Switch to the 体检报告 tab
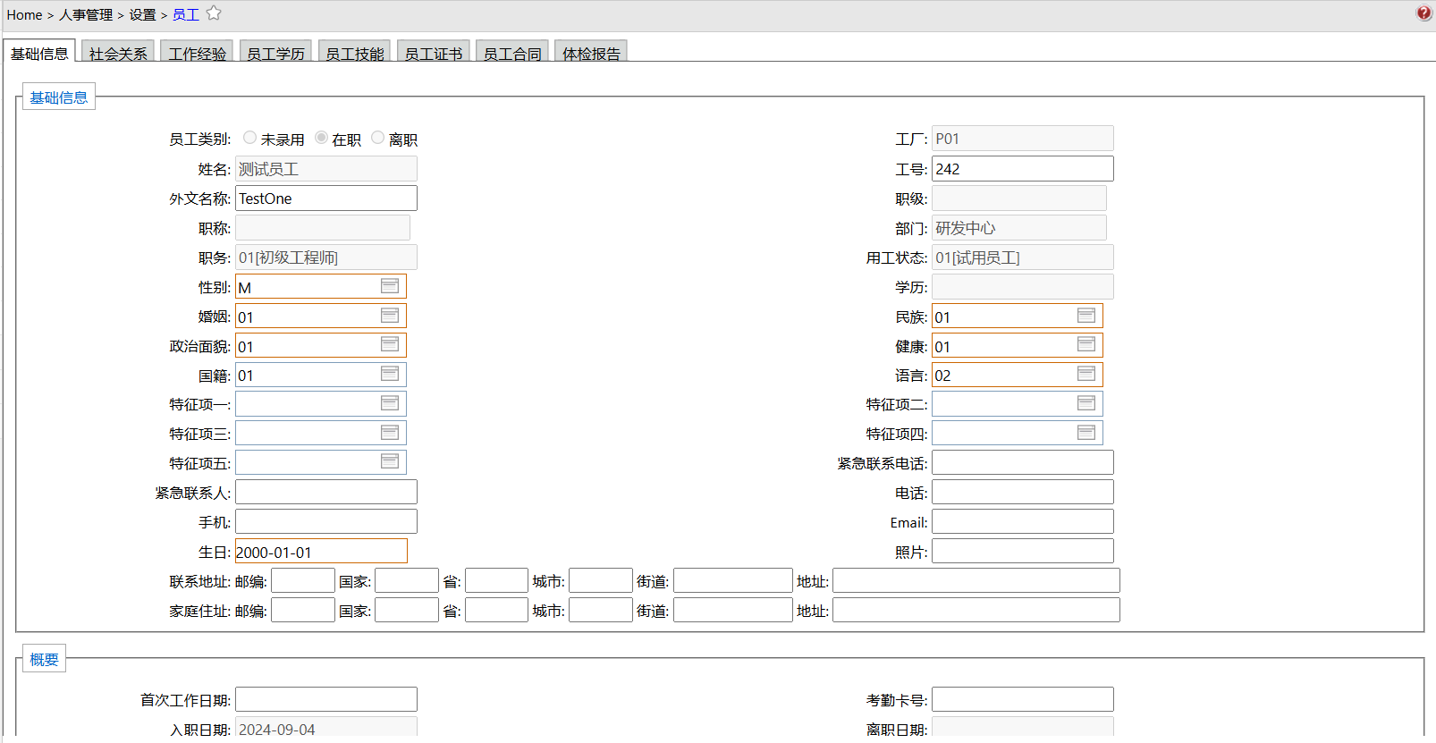The height and width of the screenshot is (743, 1436). (591, 53)
